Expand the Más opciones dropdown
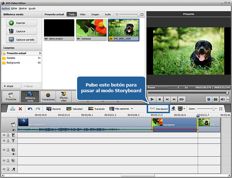The width and height of the screenshot is (232, 178). tap(132, 109)
